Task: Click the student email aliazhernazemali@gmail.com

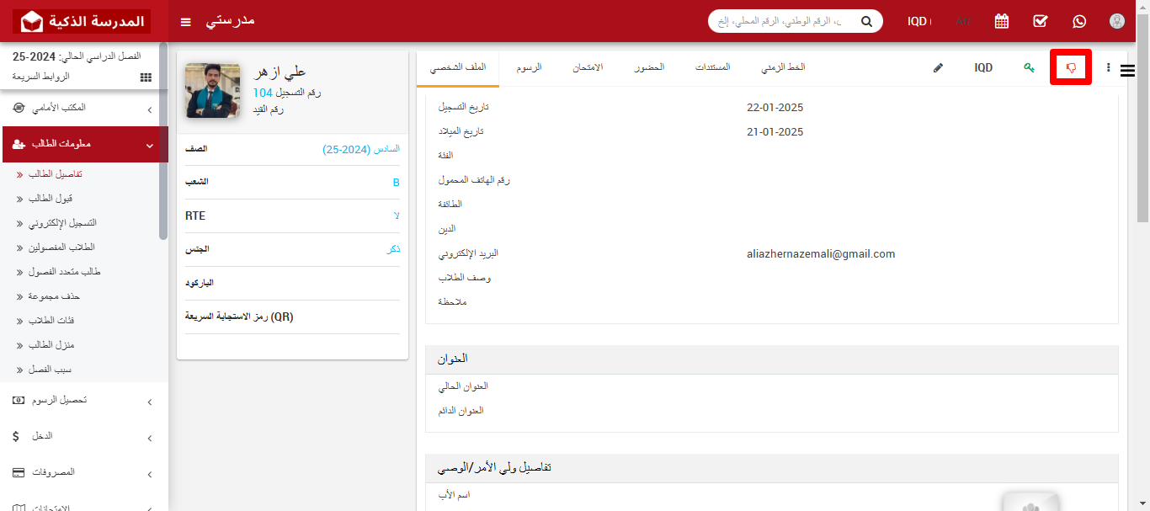Action: pyautogui.click(x=822, y=253)
